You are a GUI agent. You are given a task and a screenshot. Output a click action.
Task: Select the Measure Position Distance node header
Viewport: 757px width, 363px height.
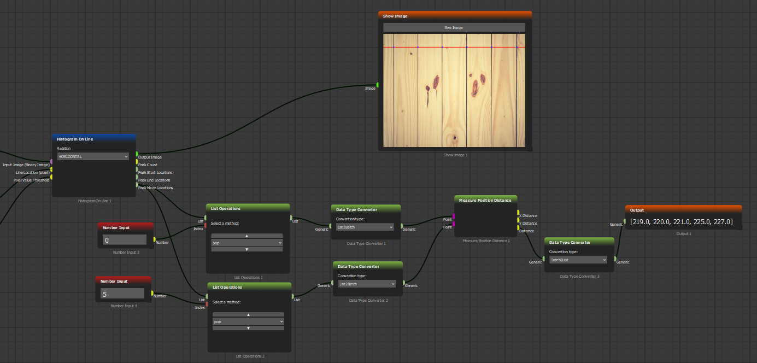pos(485,200)
